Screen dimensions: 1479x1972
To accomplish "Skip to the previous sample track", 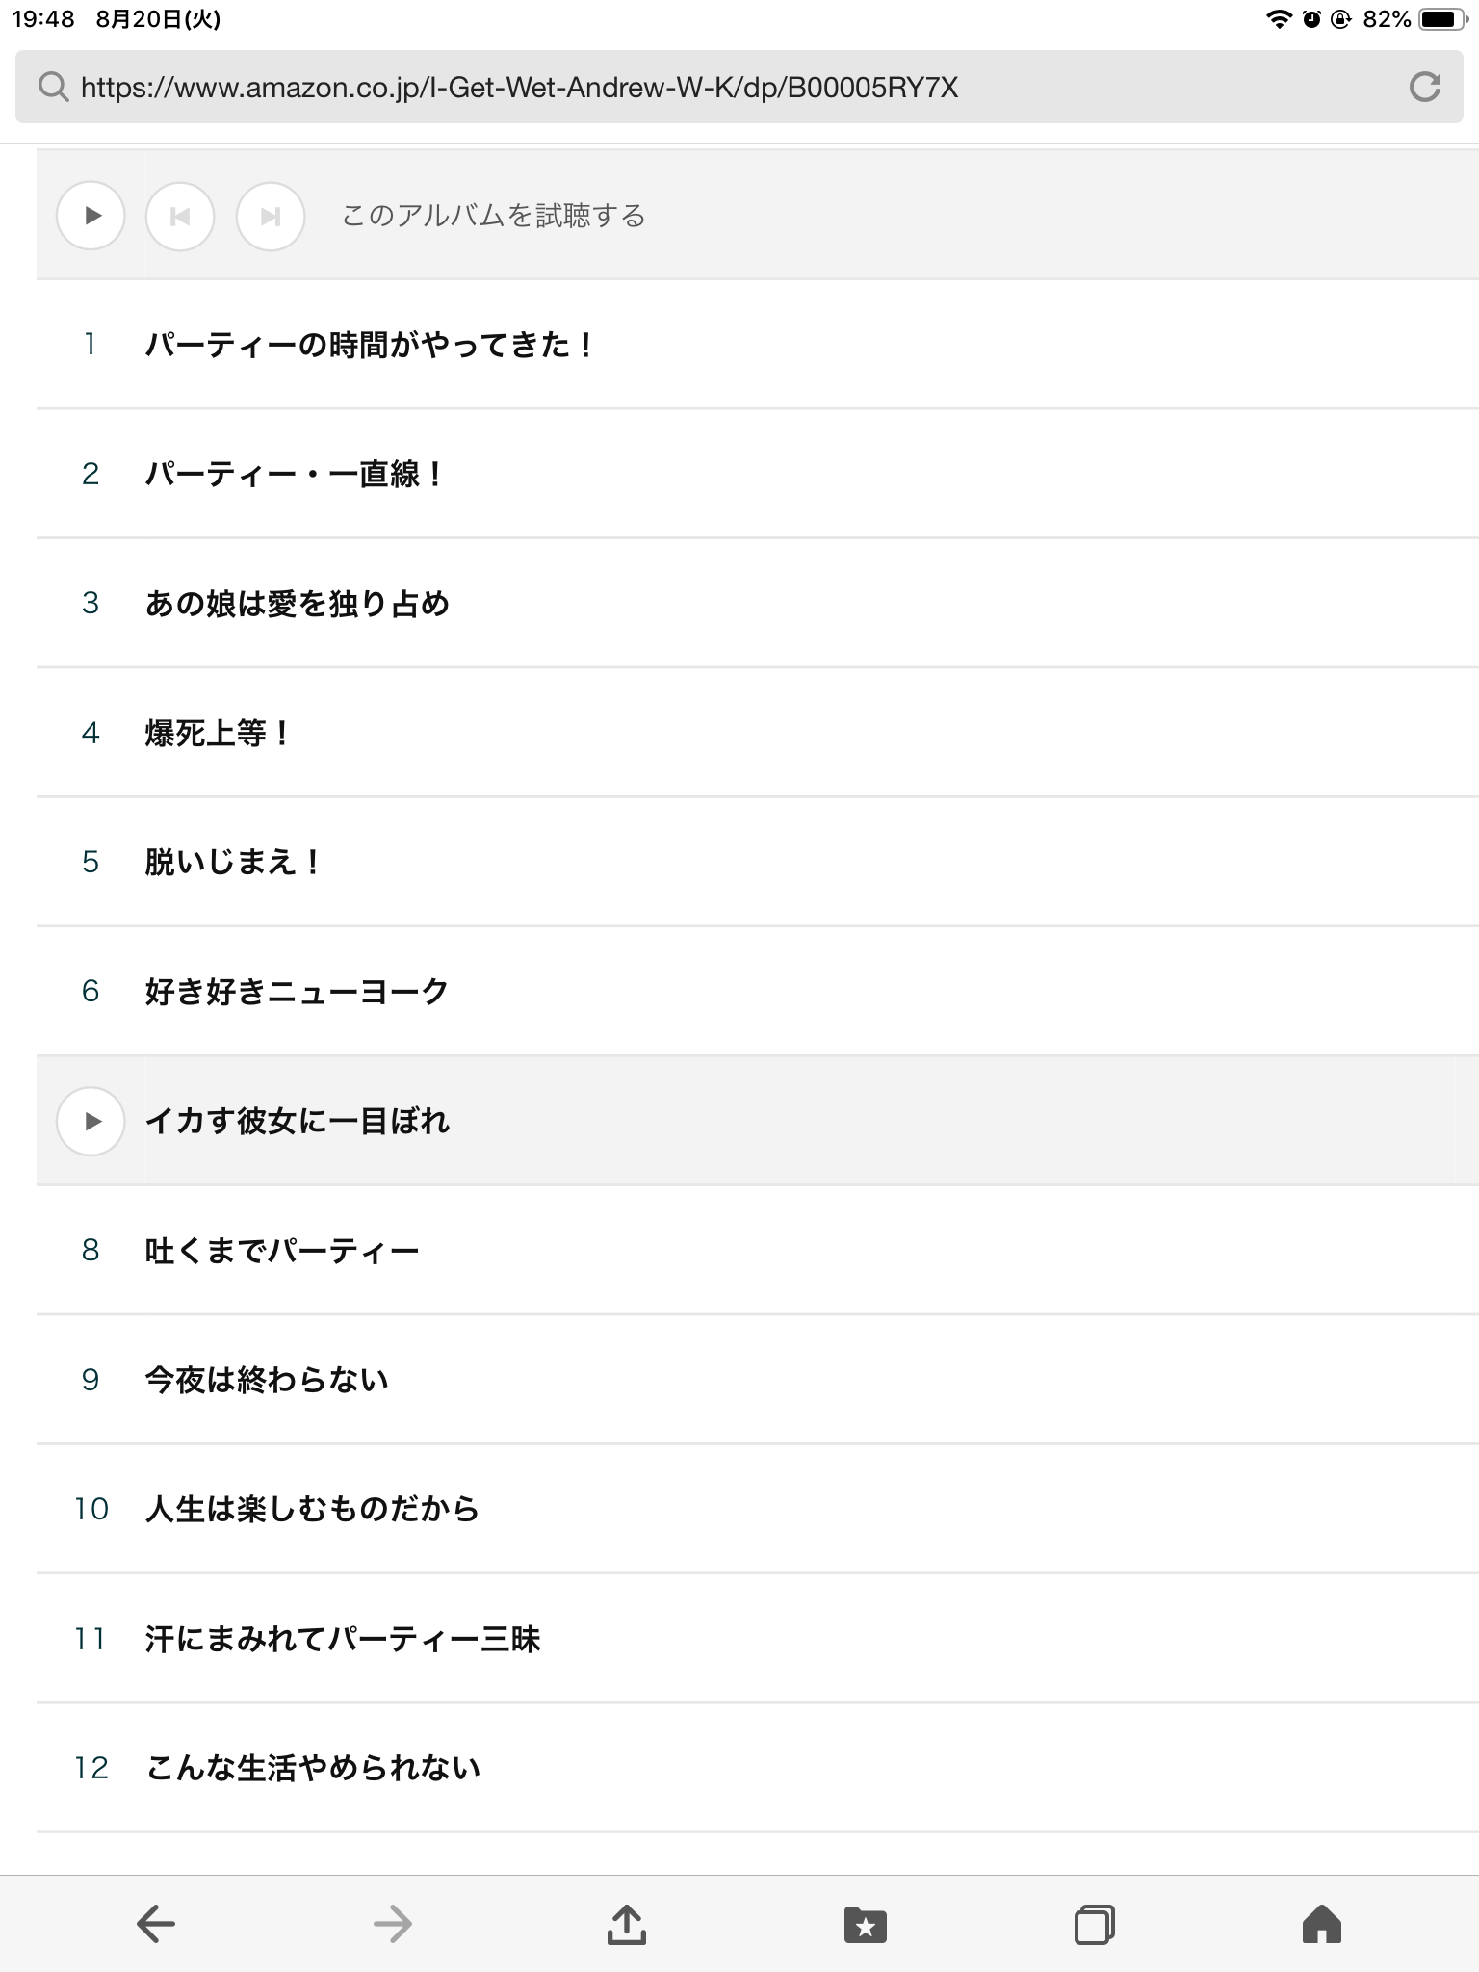I will 180,216.
